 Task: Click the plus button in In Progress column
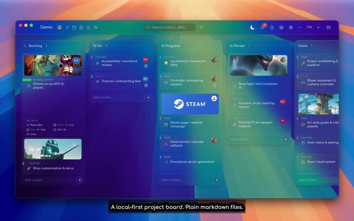click(x=217, y=180)
